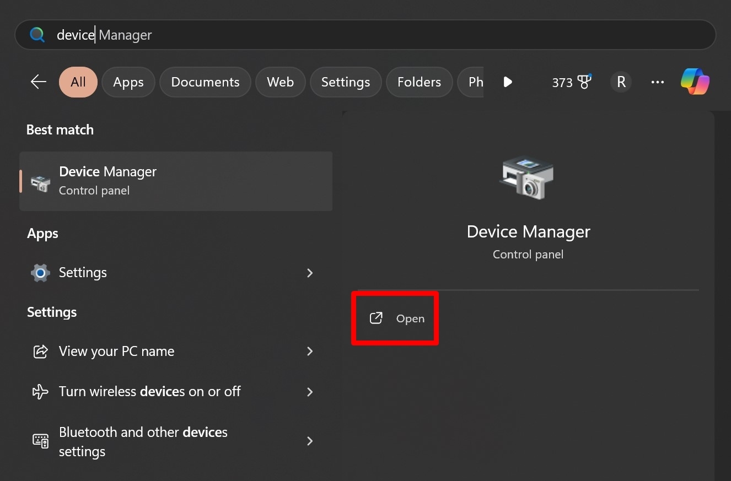This screenshot has height=481, width=731.
Task: Launch the Copilot icon
Action: coord(695,82)
